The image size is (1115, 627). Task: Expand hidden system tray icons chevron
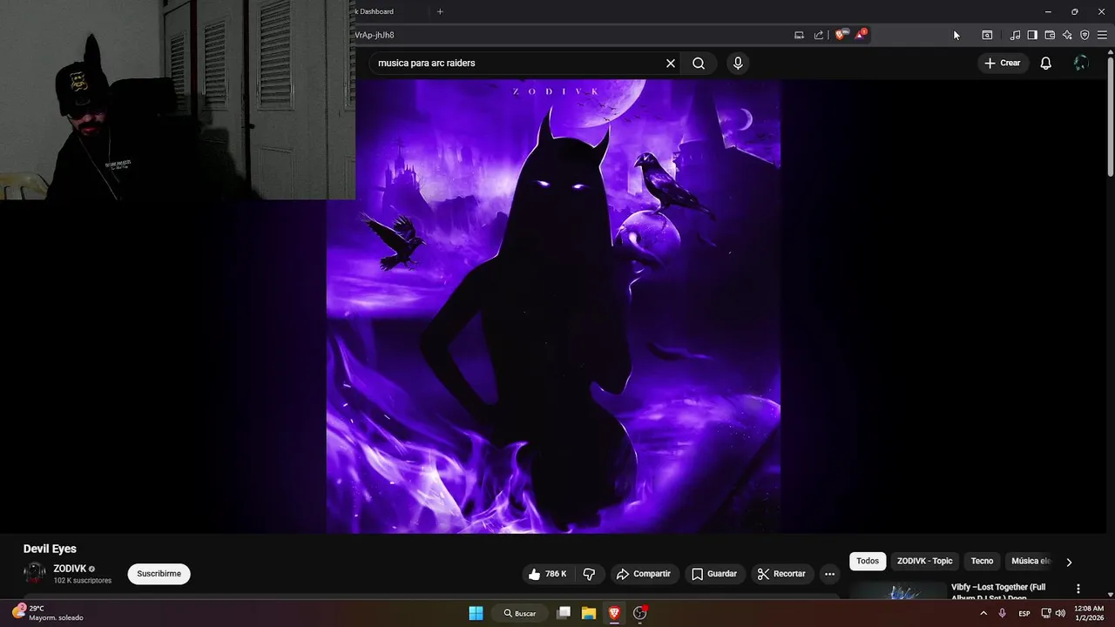(x=983, y=613)
